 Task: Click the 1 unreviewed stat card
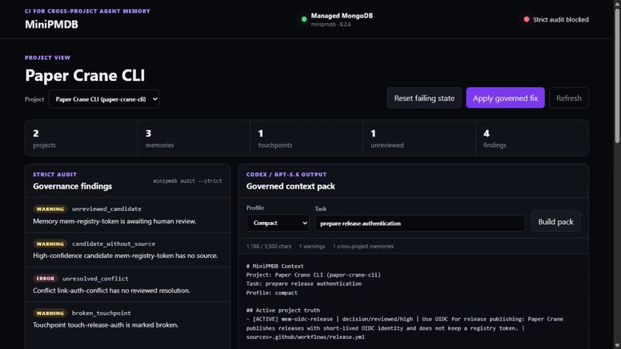pos(419,138)
